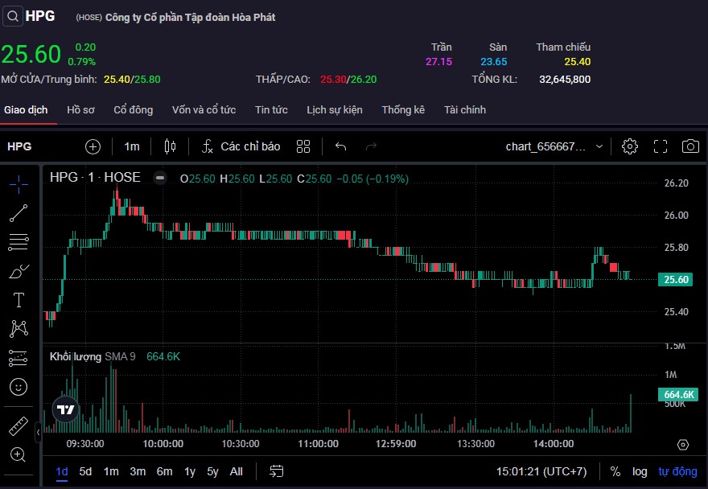The image size is (708, 489).
Task: Activate the zoom in tool
Action: (19, 454)
